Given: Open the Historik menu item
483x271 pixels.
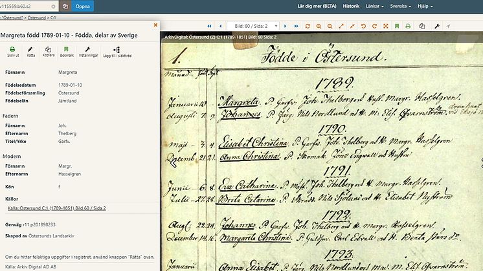Looking at the screenshot, I should [x=351, y=6].
